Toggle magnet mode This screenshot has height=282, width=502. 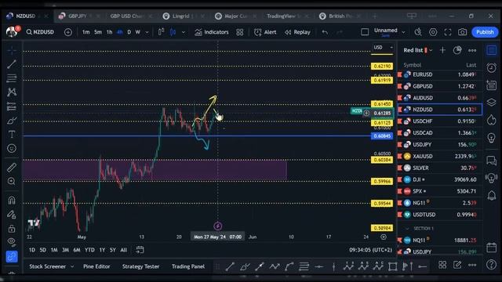tap(12, 201)
